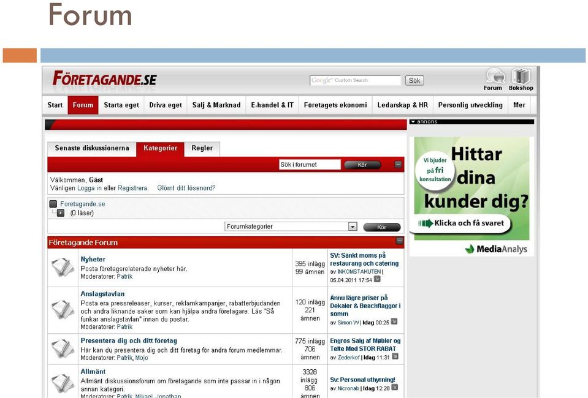588x398 pixels.
Task: Open the Forum speech bubble icon
Action: coord(495,76)
